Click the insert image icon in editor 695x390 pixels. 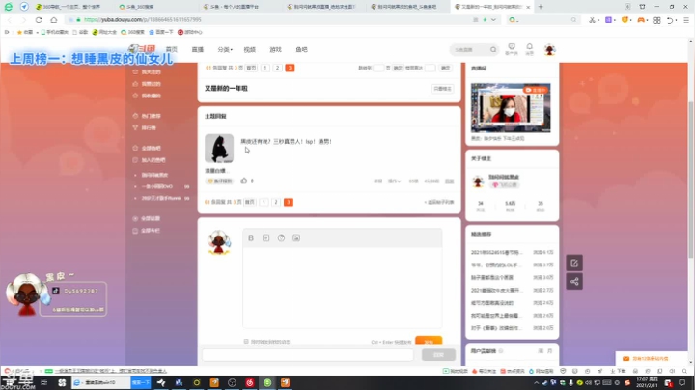pyautogui.click(x=296, y=238)
